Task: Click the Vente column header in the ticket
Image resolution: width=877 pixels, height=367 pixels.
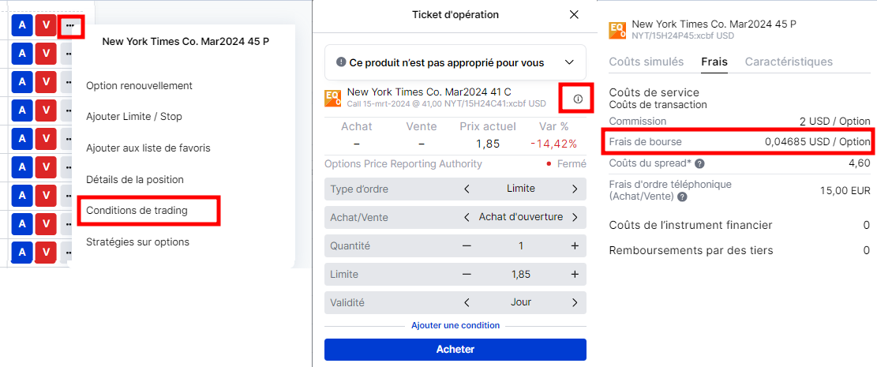Action: [x=422, y=127]
